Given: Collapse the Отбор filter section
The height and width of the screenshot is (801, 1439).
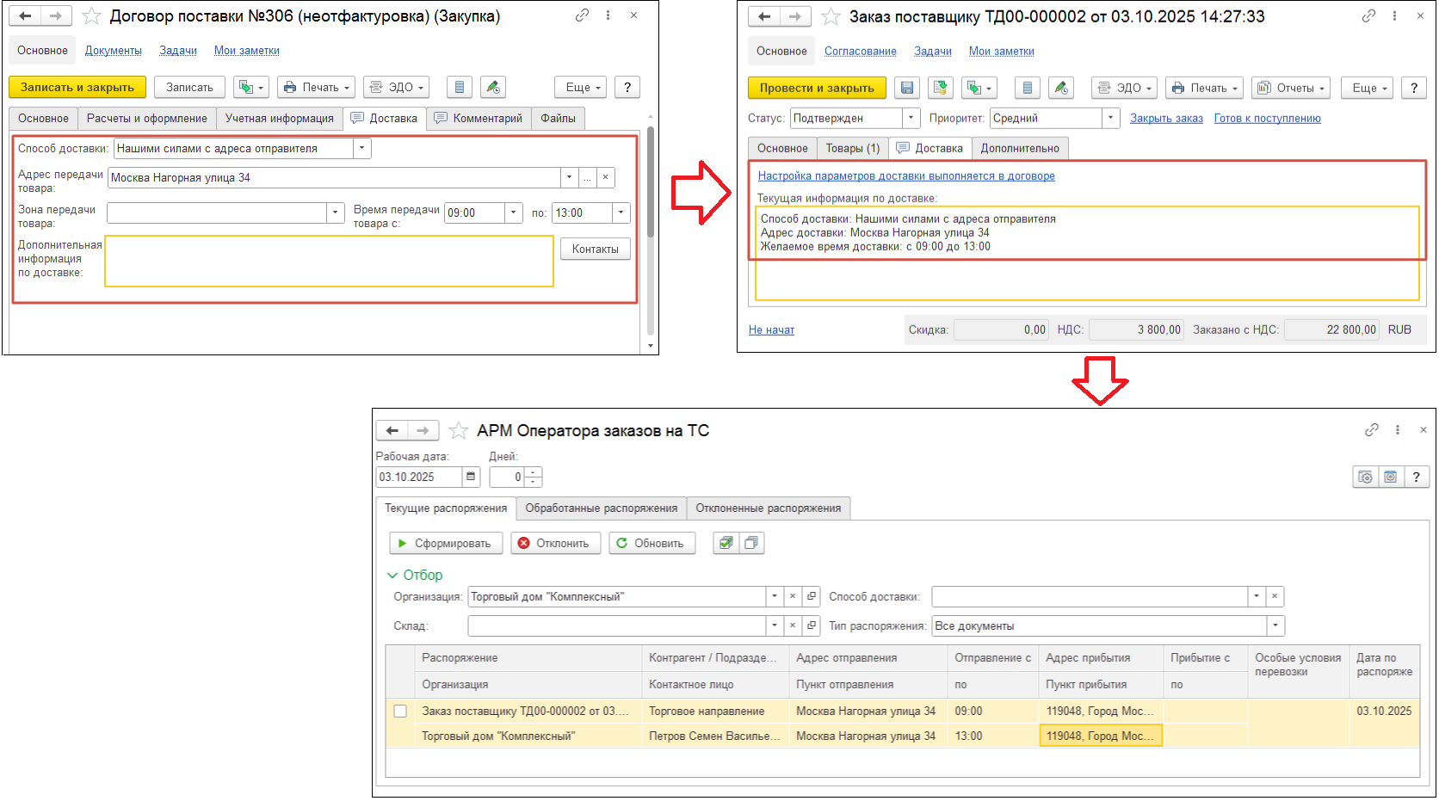Looking at the screenshot, I should pyautogui.click(x=392, y=575).
